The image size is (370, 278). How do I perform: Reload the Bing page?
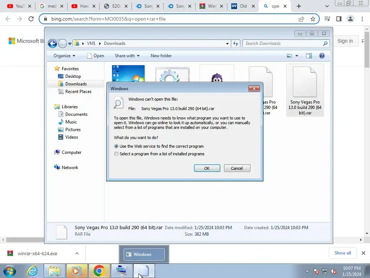click(x=31, y=19)
